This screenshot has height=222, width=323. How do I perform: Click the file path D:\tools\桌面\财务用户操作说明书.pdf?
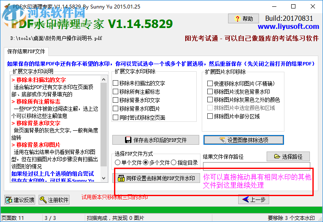[56, 38]
